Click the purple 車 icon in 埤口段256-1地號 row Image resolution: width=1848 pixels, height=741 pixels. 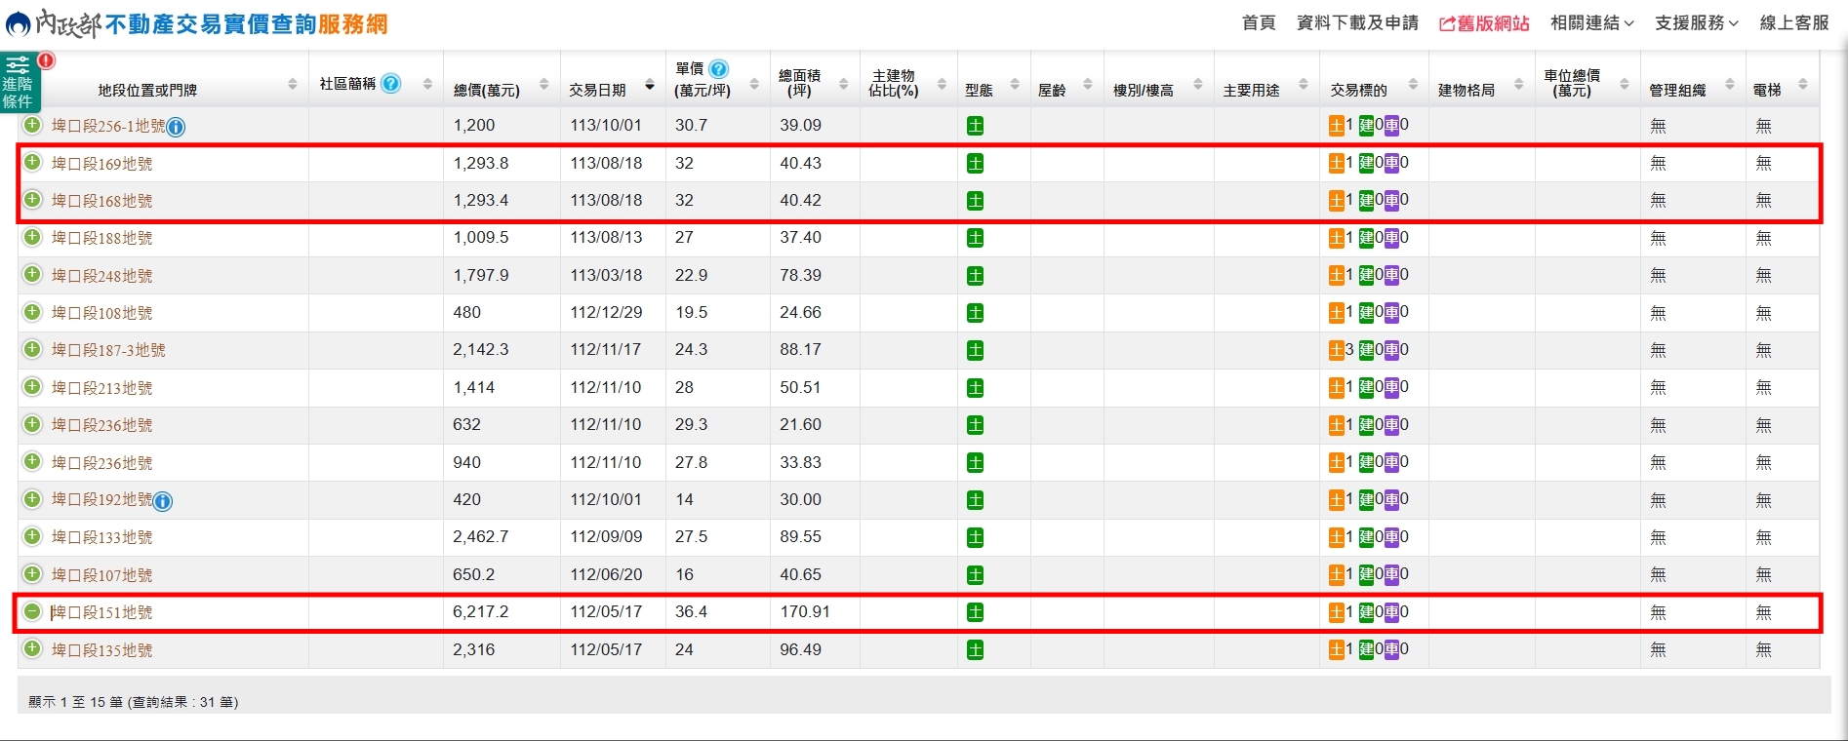tap(1391, 126)
